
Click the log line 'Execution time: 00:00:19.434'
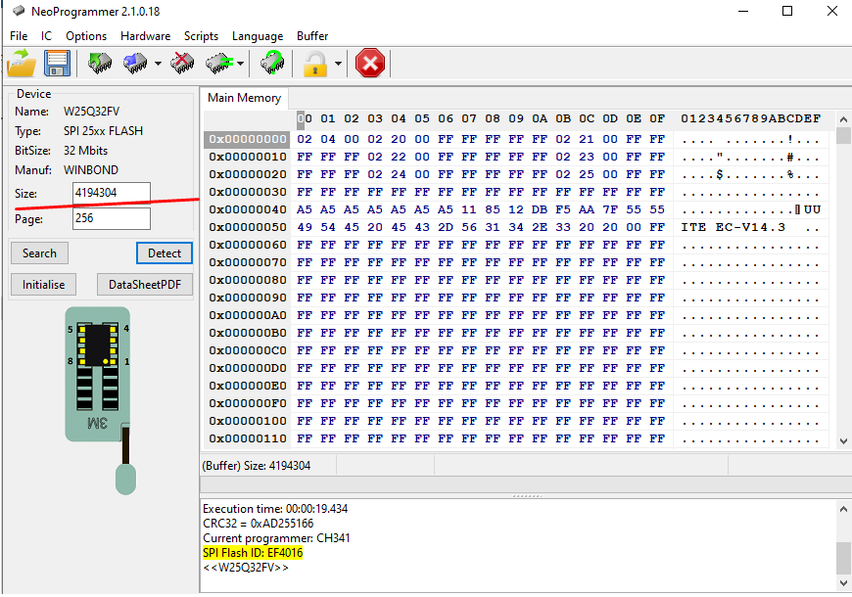coord(275,509)
